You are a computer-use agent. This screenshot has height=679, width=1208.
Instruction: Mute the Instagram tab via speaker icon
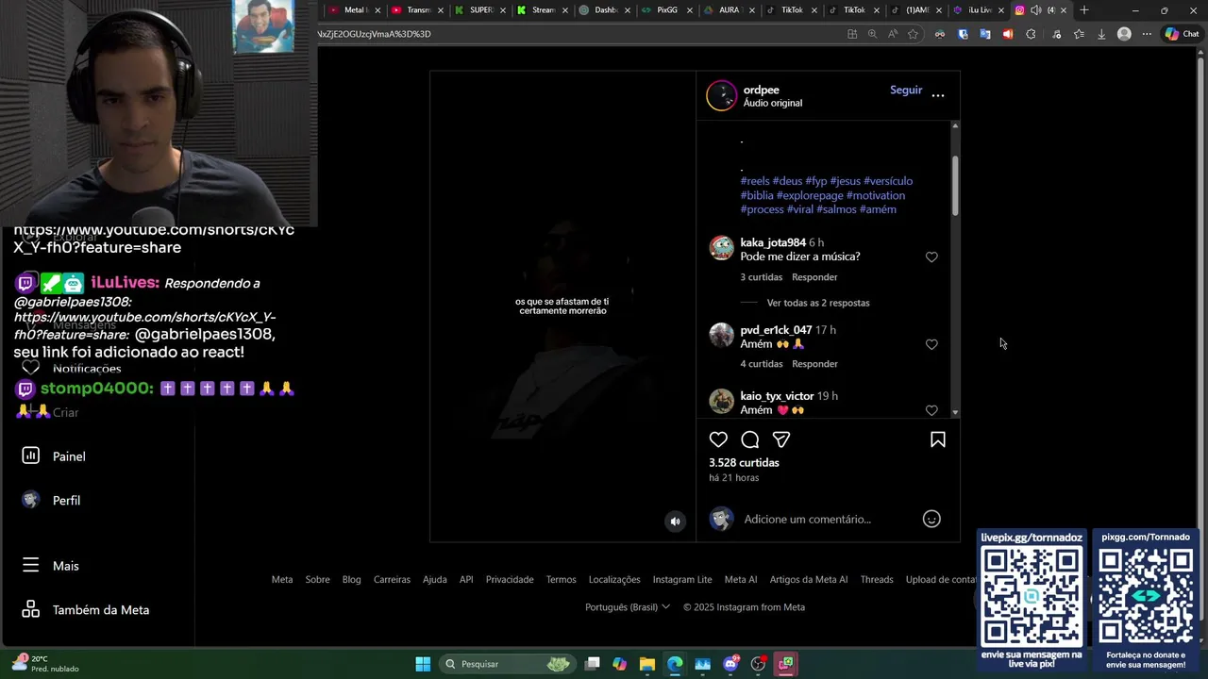coord(1036,10)
